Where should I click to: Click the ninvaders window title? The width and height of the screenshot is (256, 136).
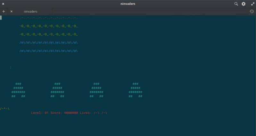point(128,4)
